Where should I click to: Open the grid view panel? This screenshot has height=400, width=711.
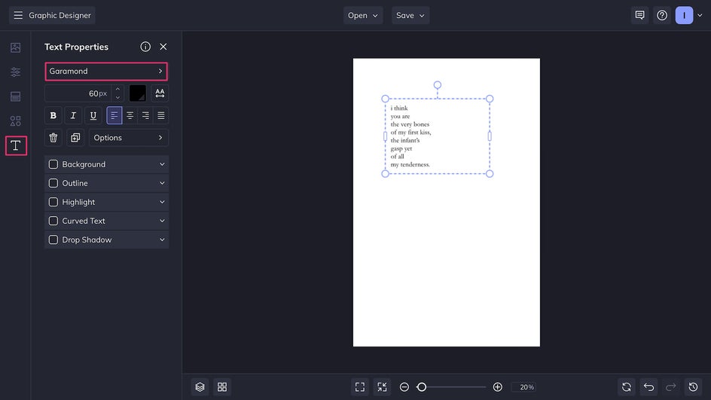pyautogui.click(x=222, y=387)
